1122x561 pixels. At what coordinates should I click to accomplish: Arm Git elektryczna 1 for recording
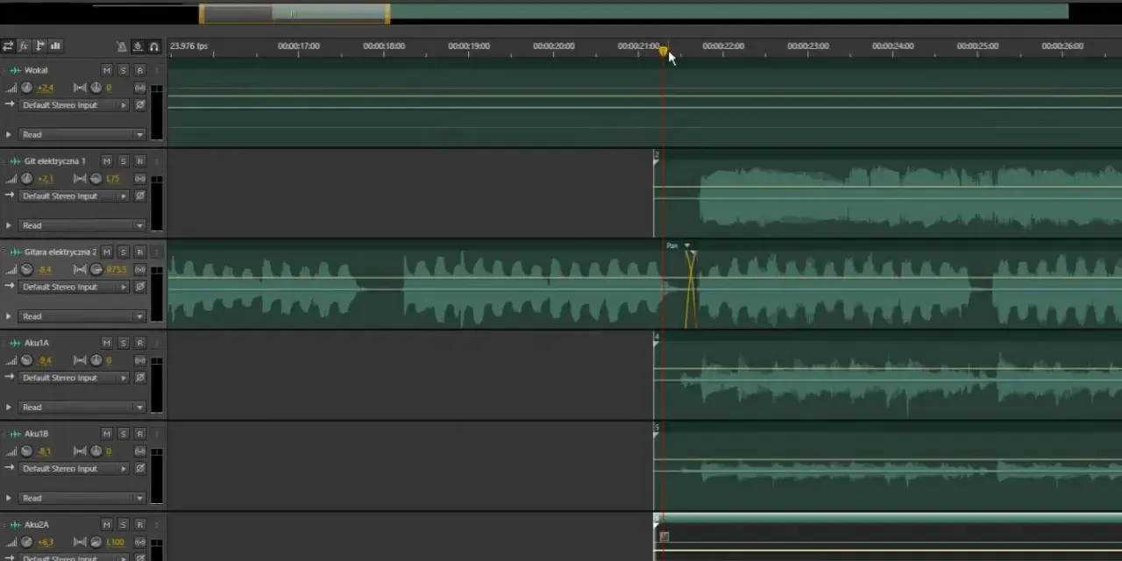pyautogui.click(x=139, y=161)
